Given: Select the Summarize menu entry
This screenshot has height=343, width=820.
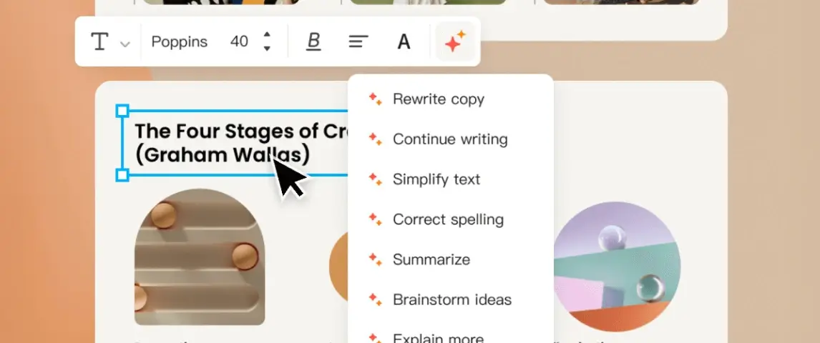Looking at the screenshot, I should (431, 259).
